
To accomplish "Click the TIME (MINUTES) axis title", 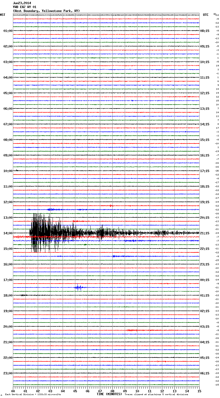I will point(109,394).
